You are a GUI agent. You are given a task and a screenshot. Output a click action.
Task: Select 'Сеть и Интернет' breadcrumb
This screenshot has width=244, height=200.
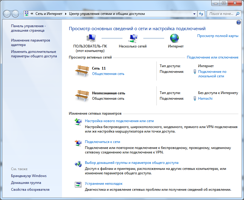49,14
